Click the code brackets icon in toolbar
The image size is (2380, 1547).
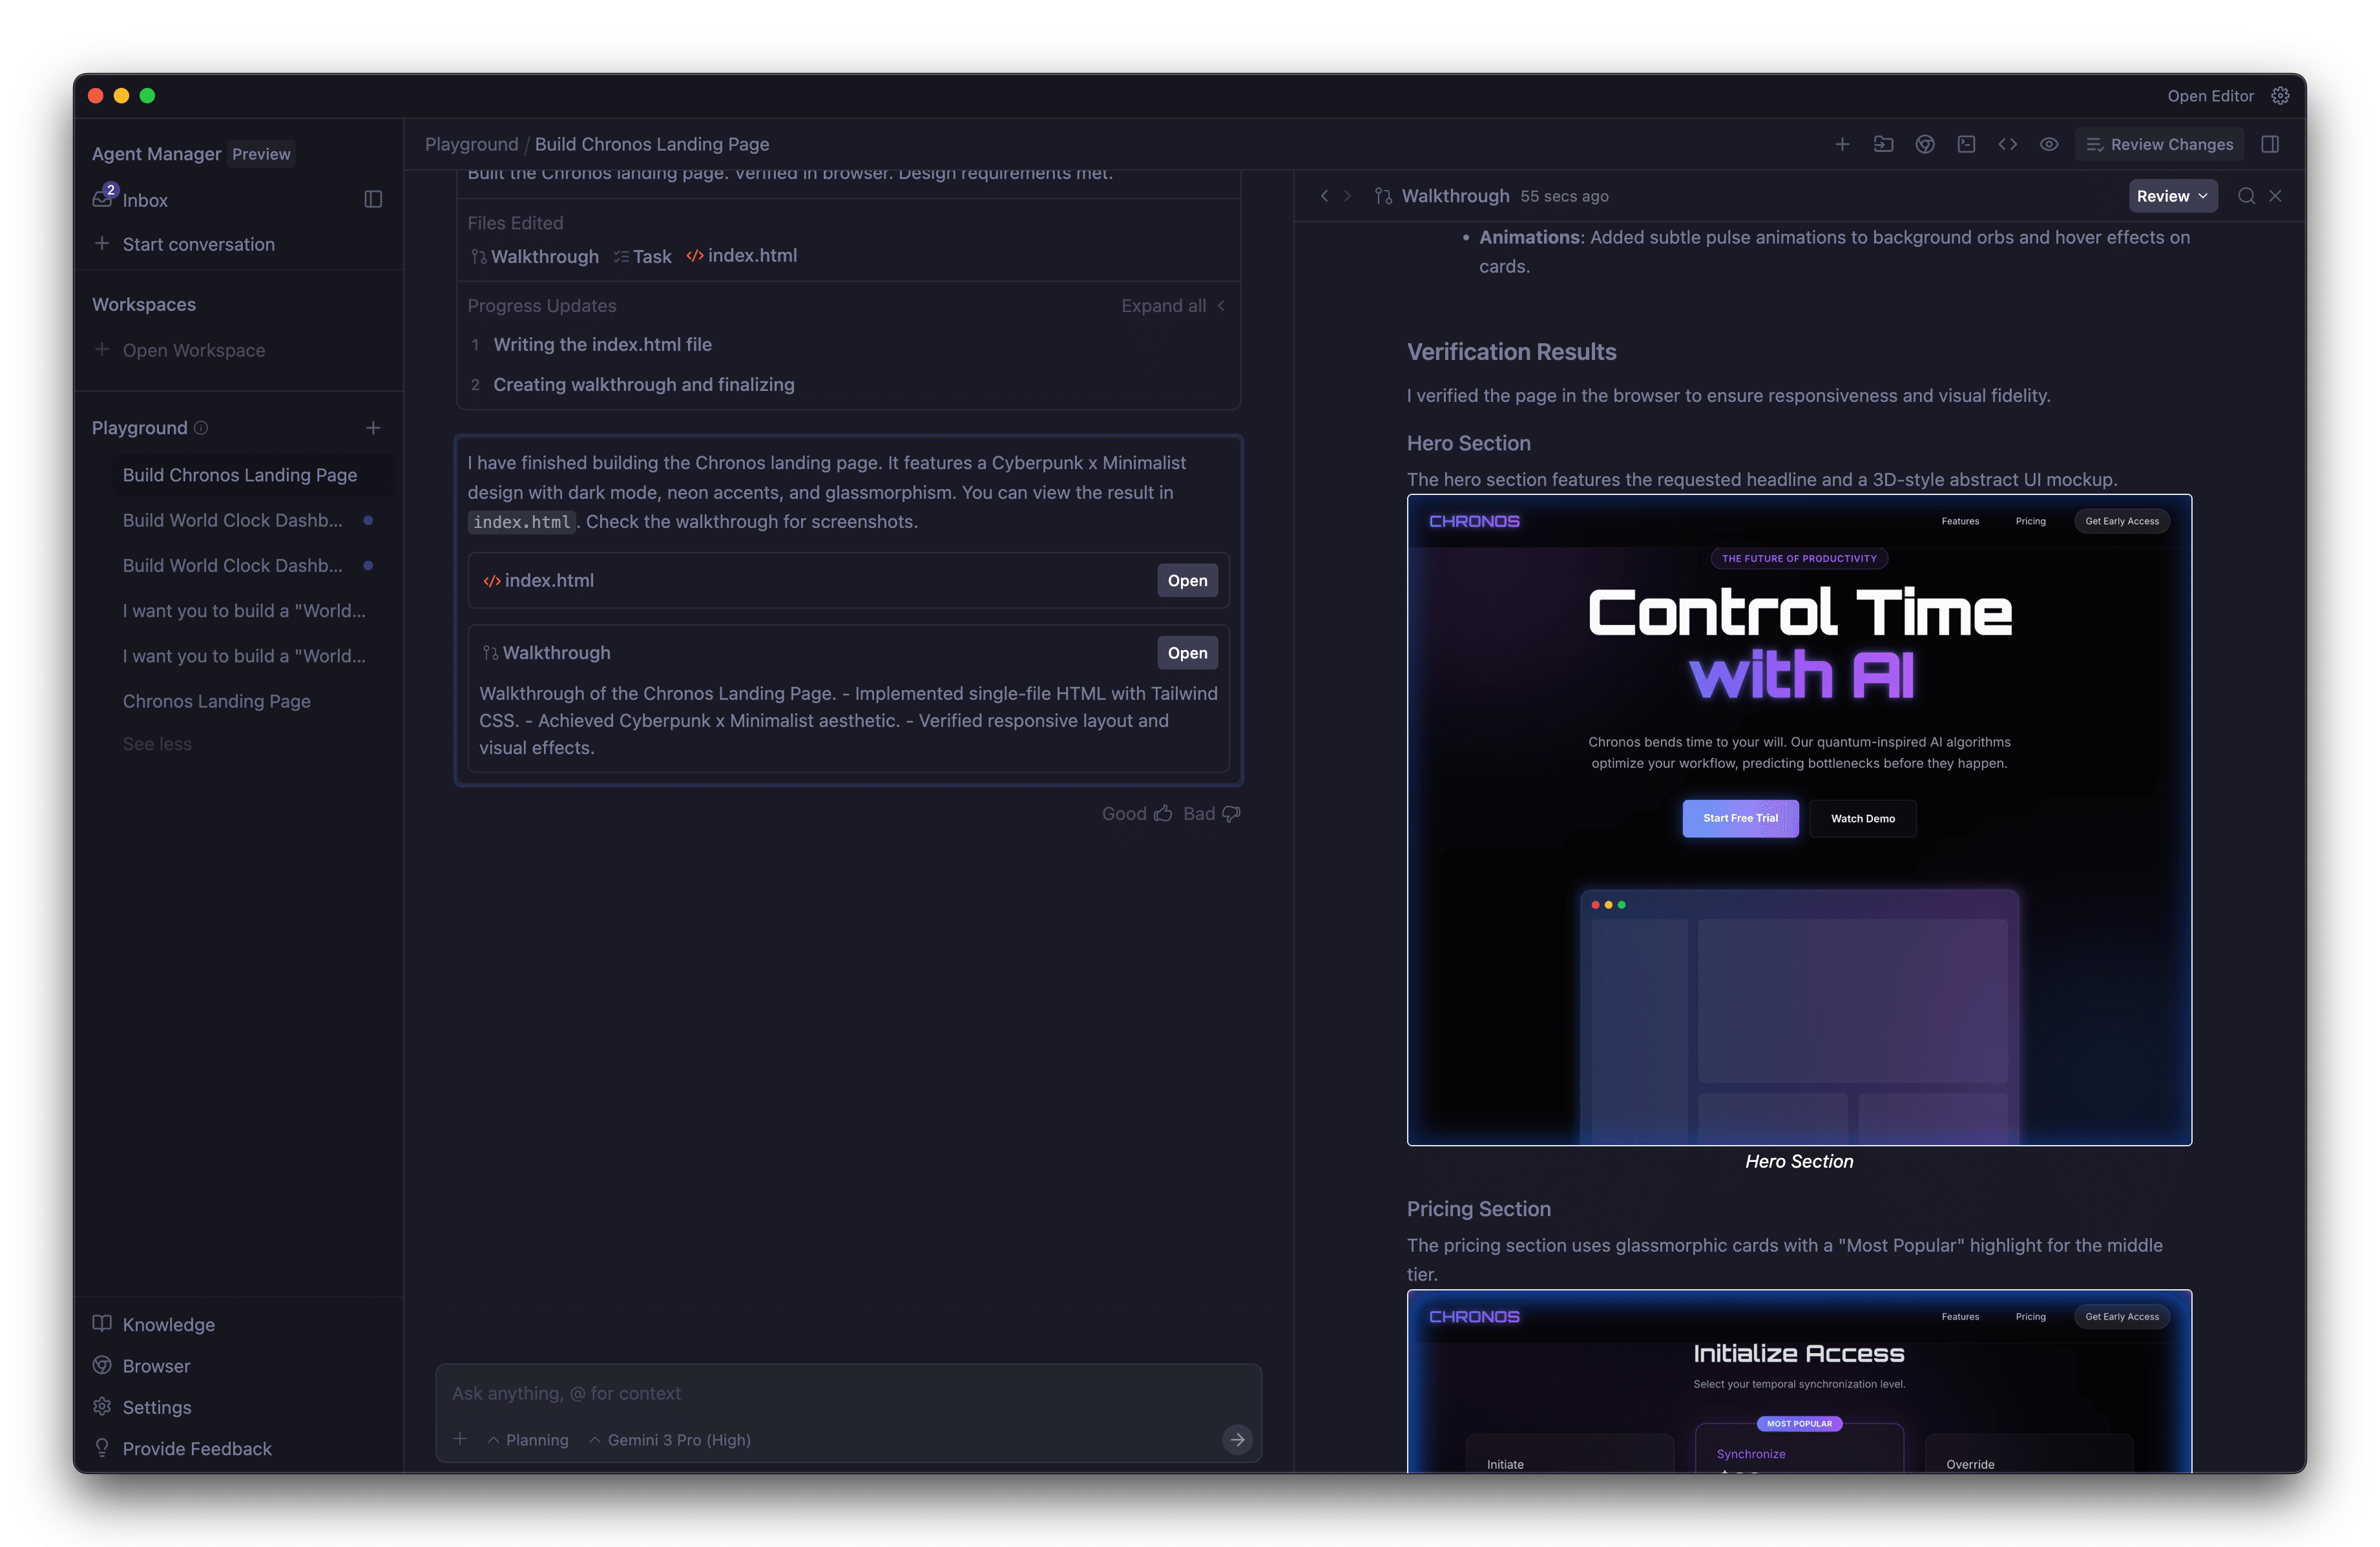(x=2007, y=144)
